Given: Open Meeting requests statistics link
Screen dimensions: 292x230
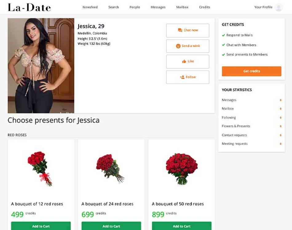Looking at the screenshot, I should tap(235, 144).
